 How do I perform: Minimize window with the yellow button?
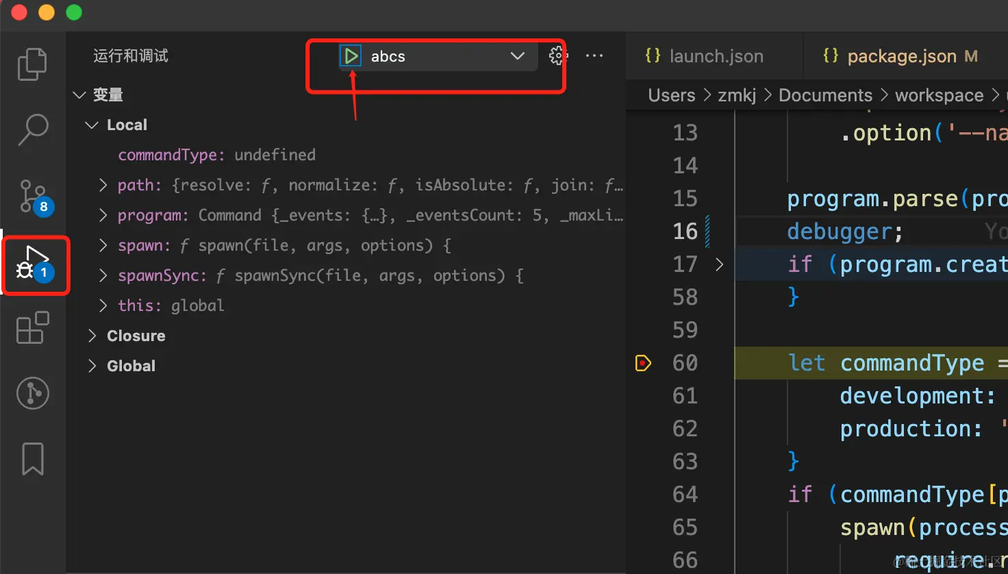pyautogui.click(x=47, y=12)
